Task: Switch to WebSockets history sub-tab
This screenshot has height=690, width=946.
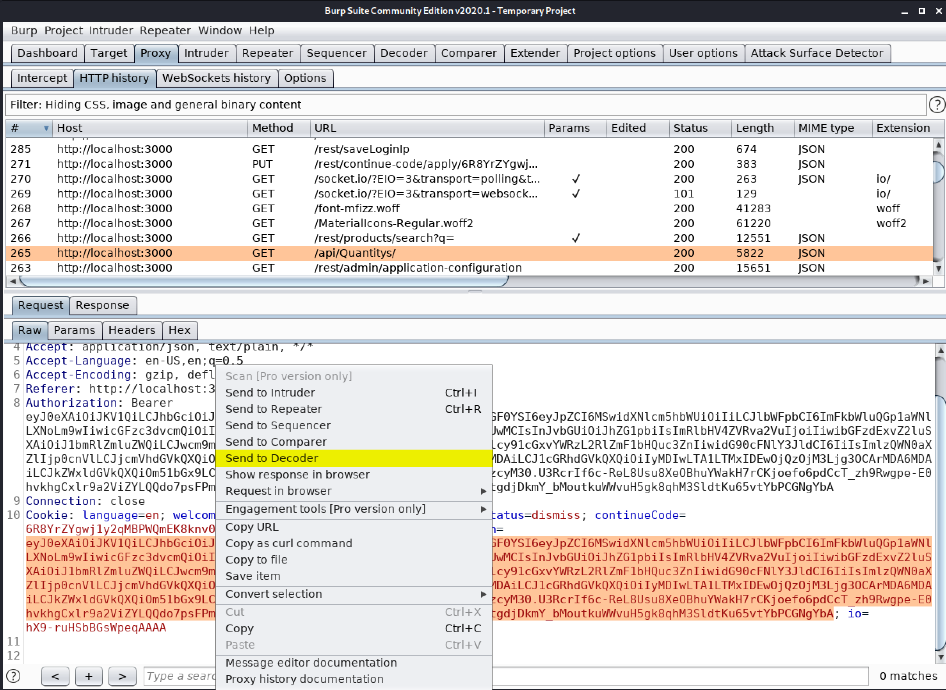Action: click(217, 78)
